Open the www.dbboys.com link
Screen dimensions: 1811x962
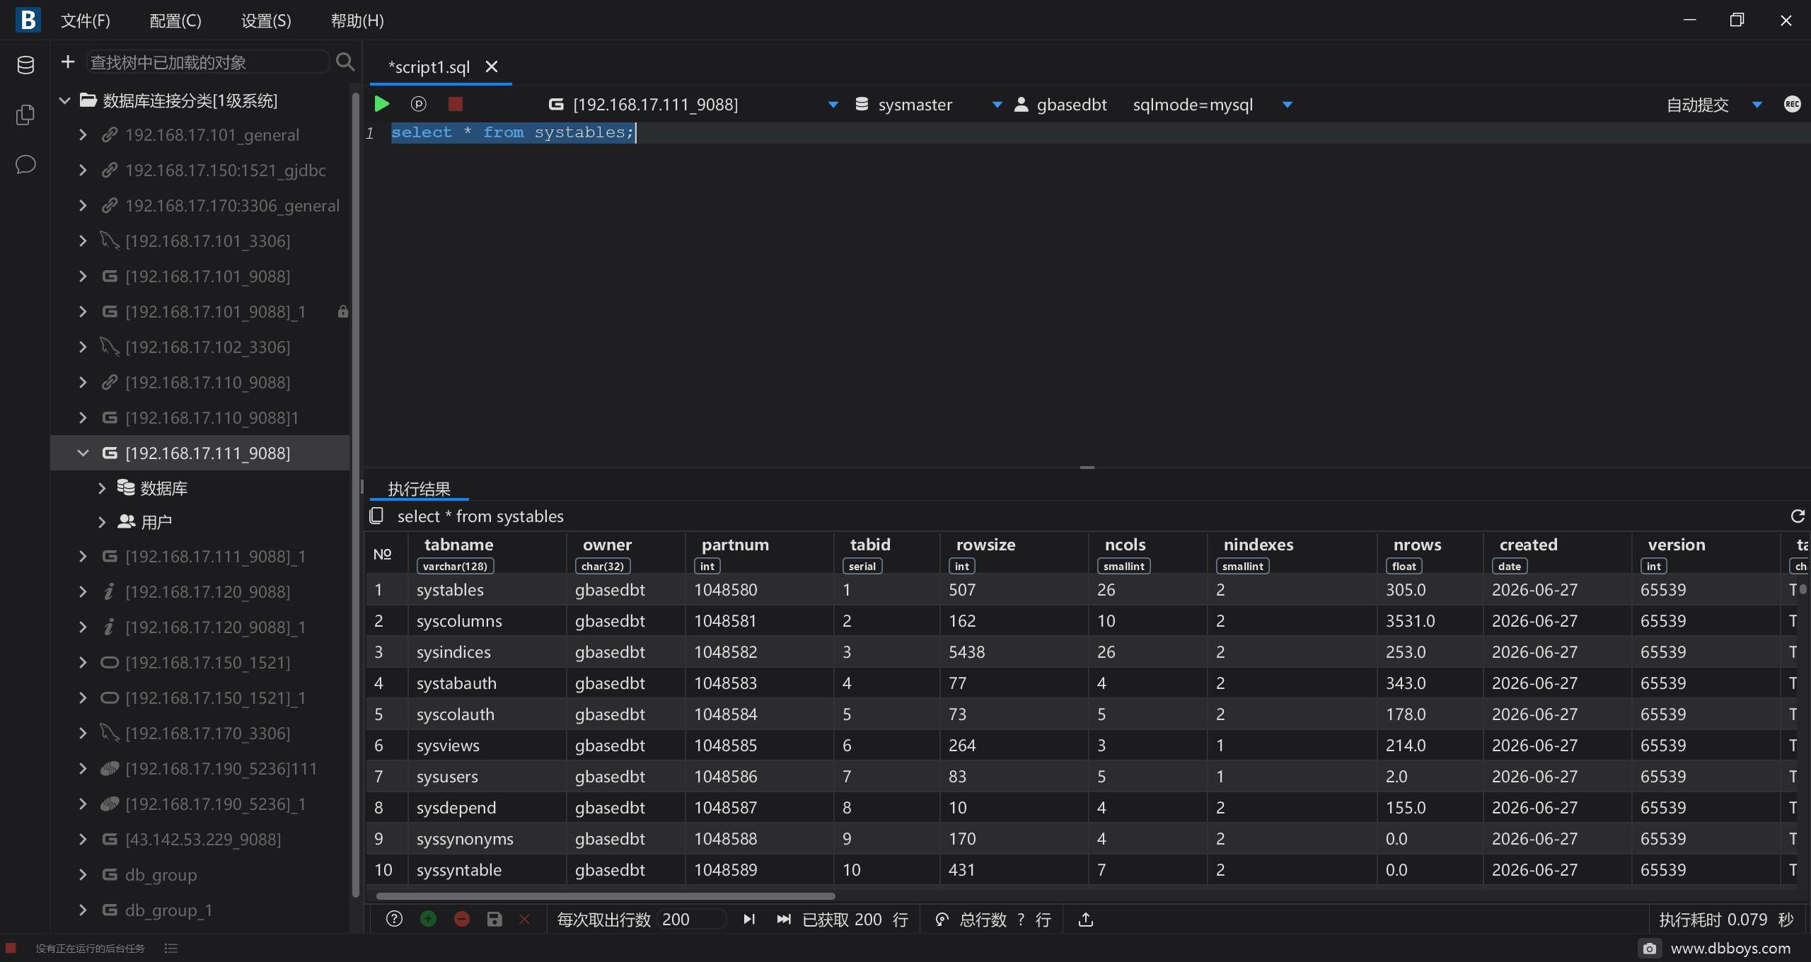(1730, 949)
